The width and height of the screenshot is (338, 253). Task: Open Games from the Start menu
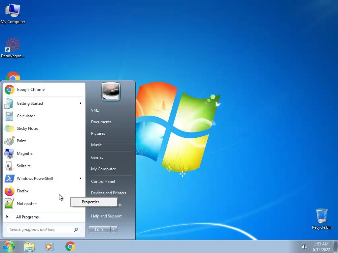[x=97, y=157]
